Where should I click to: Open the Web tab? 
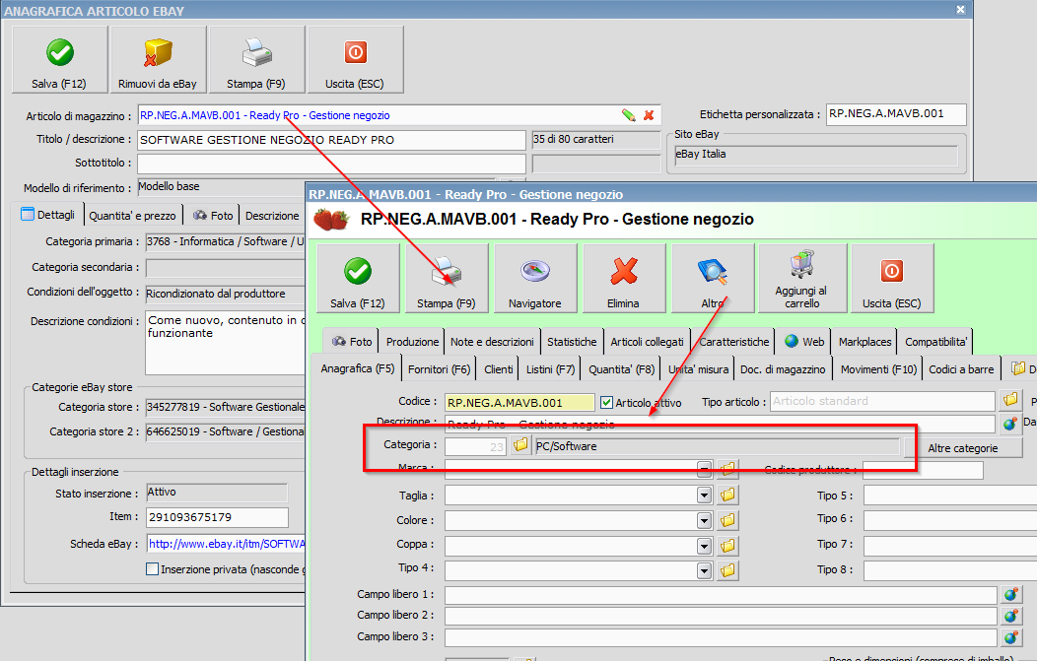804,342
